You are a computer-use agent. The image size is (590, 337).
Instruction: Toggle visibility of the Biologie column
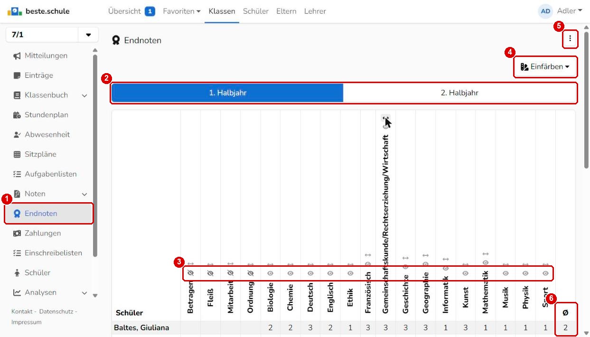(271, 273)
